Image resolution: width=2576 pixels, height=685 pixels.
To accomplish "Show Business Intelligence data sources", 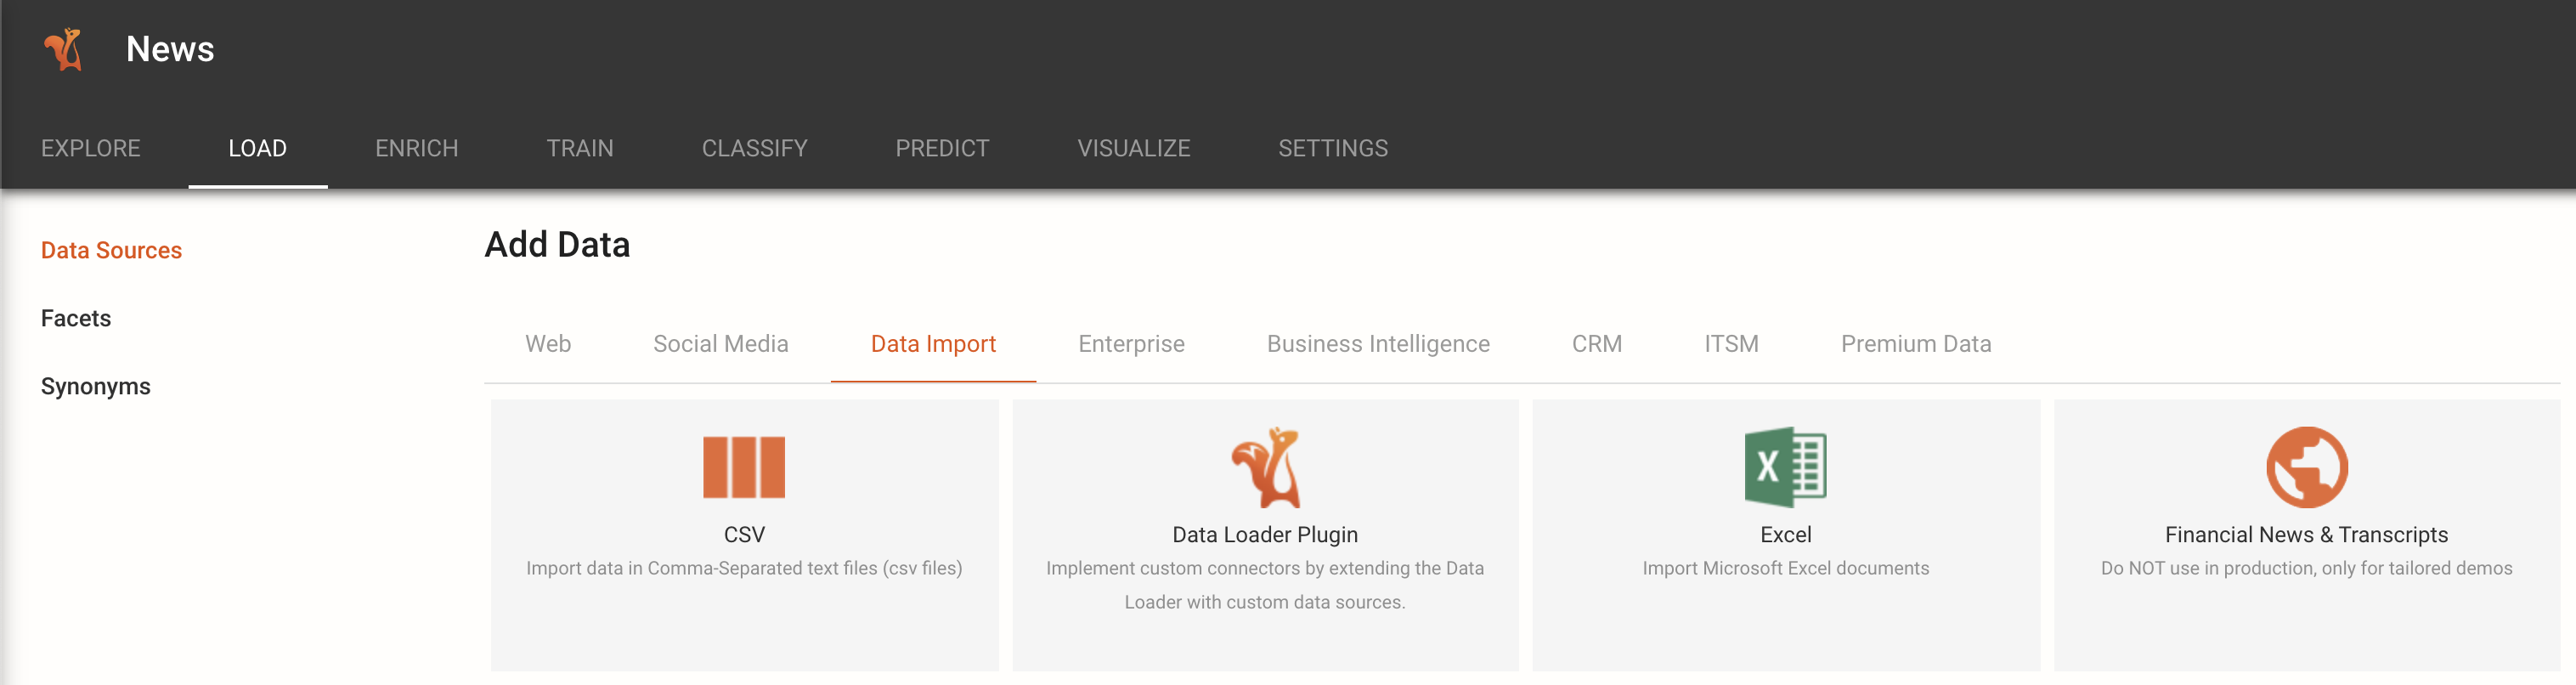I will [1379, 344].
